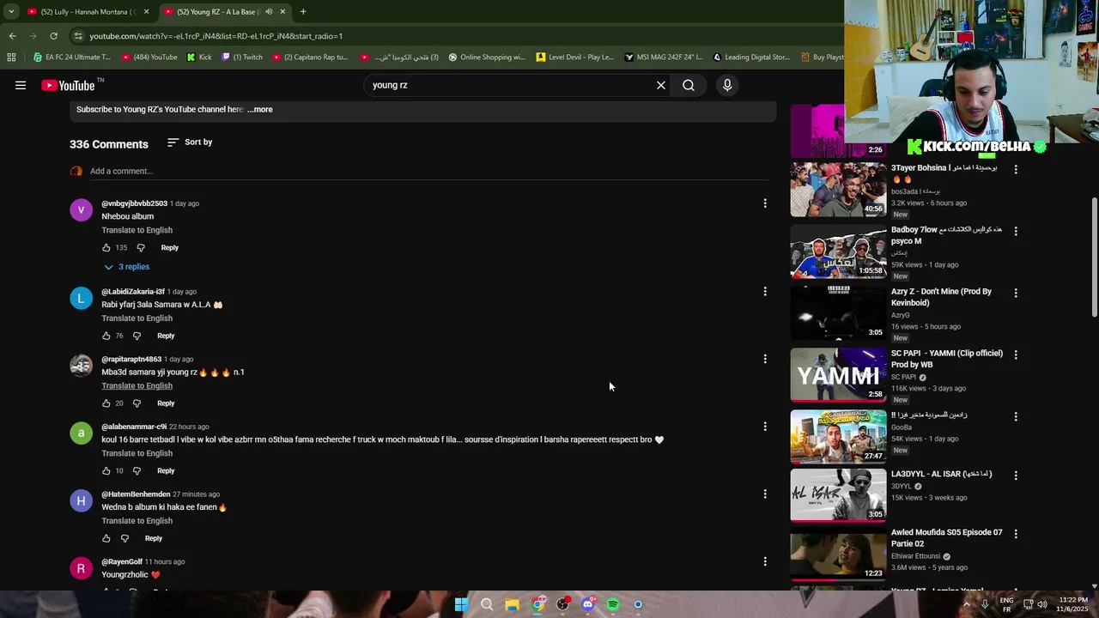Image resolution: width=1099 pixels, height=618 pixels.
Task: Dislike alabenammar's comment
Action: (137, 470)
